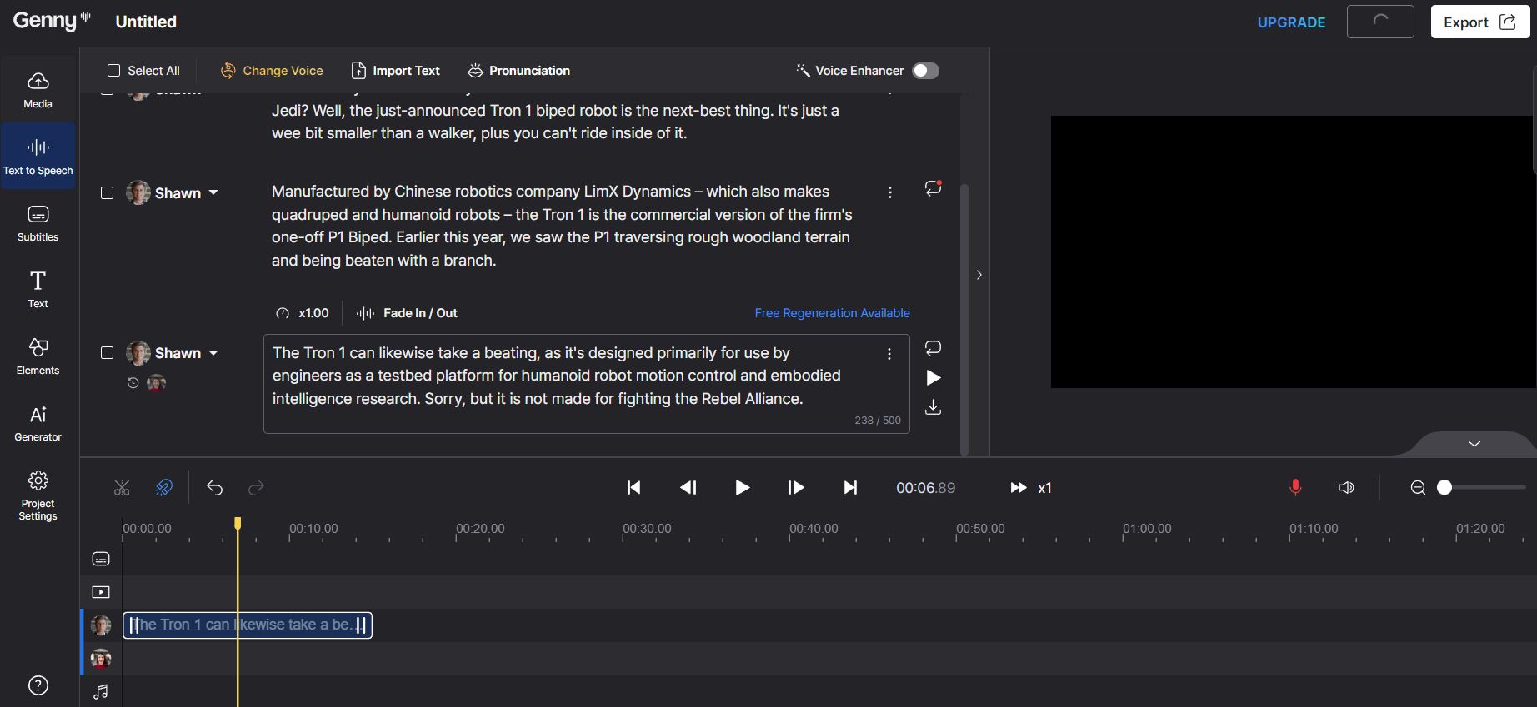This screenshot has height=707, width=1537.
Task: Collapse the script panel with the side arrow
Action: pyautogui.click(x=979, y=275)
